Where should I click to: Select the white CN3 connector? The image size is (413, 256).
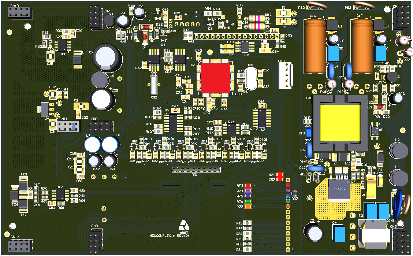[x=286, y=75]
